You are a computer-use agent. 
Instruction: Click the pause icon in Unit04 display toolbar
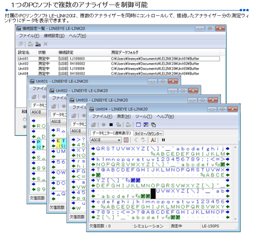coord(163,140)
